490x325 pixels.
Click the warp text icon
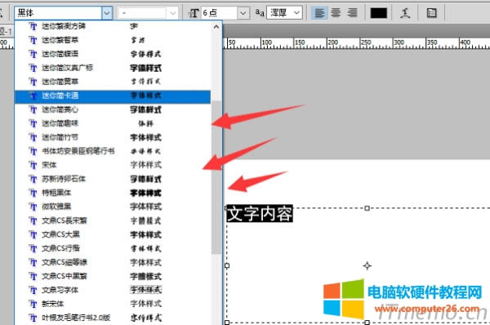405,13
